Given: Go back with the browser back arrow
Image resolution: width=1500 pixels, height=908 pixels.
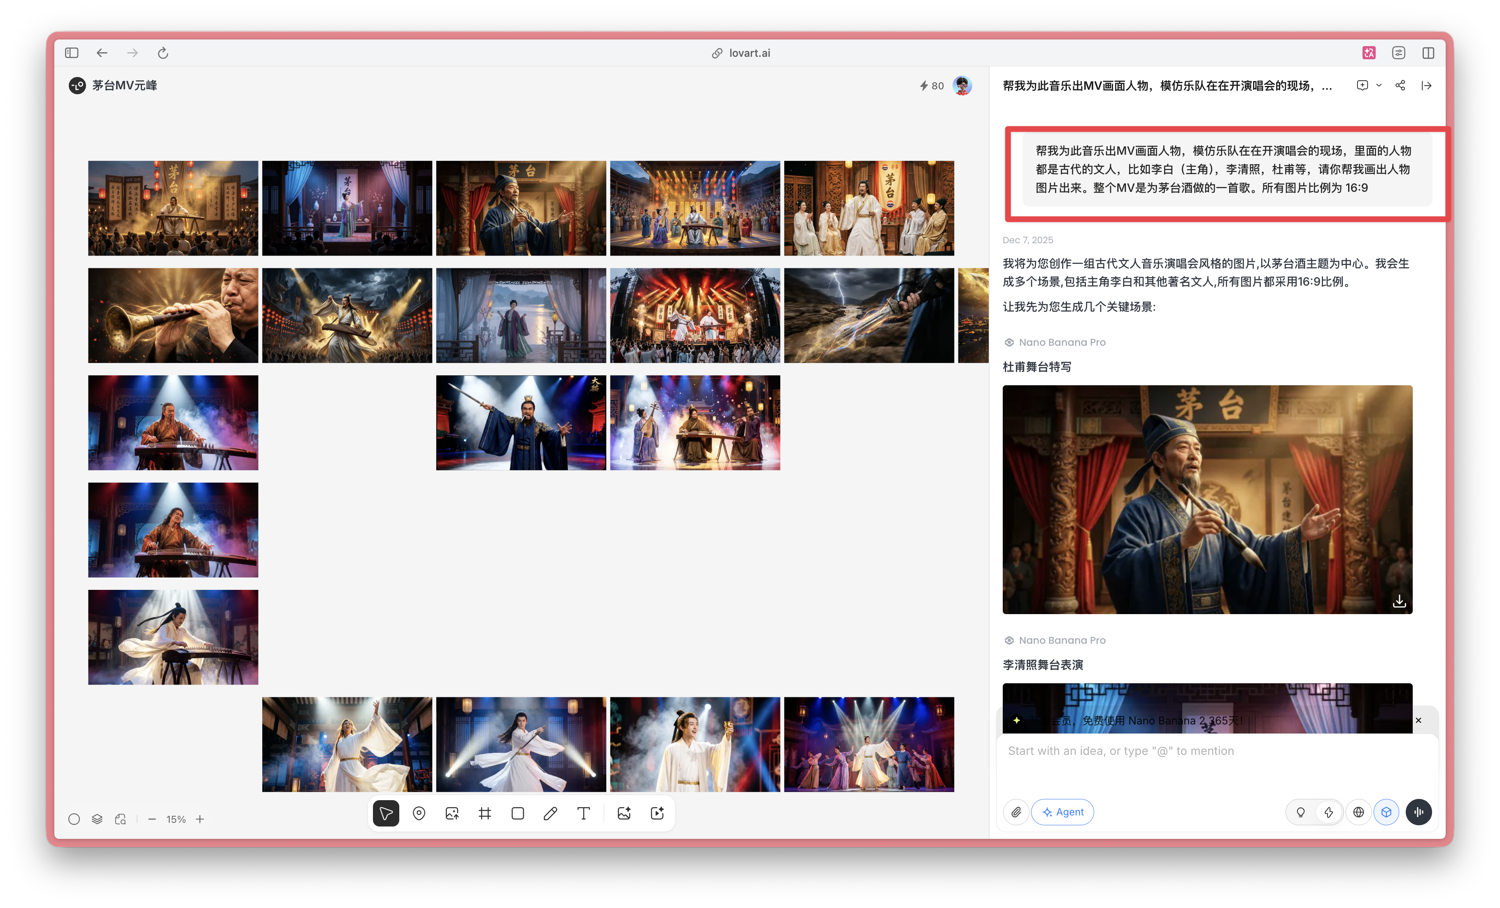Looking at the screenshot, I should [102, 53].
